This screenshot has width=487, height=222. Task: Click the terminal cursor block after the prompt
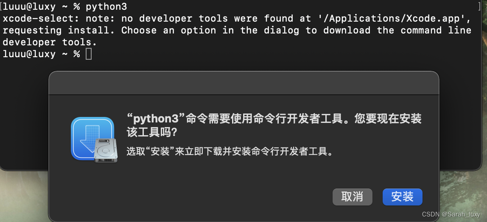coord(89,54)
